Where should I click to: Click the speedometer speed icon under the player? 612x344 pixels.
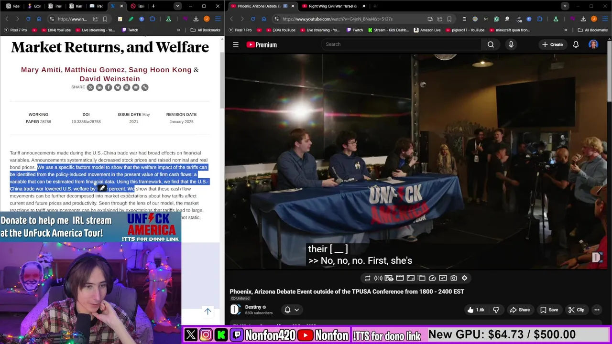click(x=432, y=278)
